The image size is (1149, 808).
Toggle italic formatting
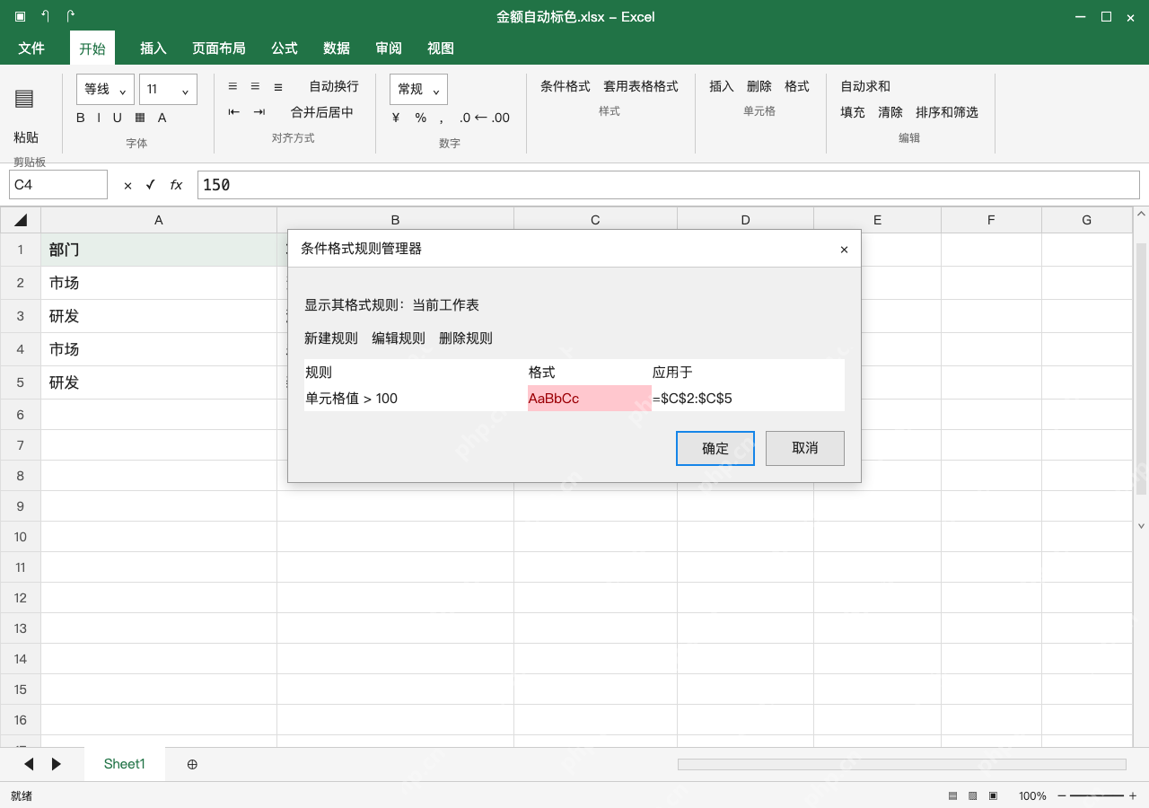coord(98,118)
